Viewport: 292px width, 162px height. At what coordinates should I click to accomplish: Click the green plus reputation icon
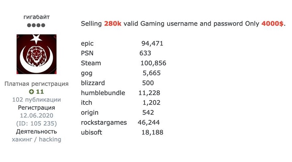pos(31,92)
